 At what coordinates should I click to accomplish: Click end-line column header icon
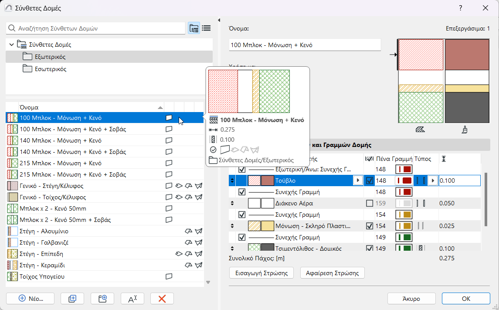pos(370,159)
